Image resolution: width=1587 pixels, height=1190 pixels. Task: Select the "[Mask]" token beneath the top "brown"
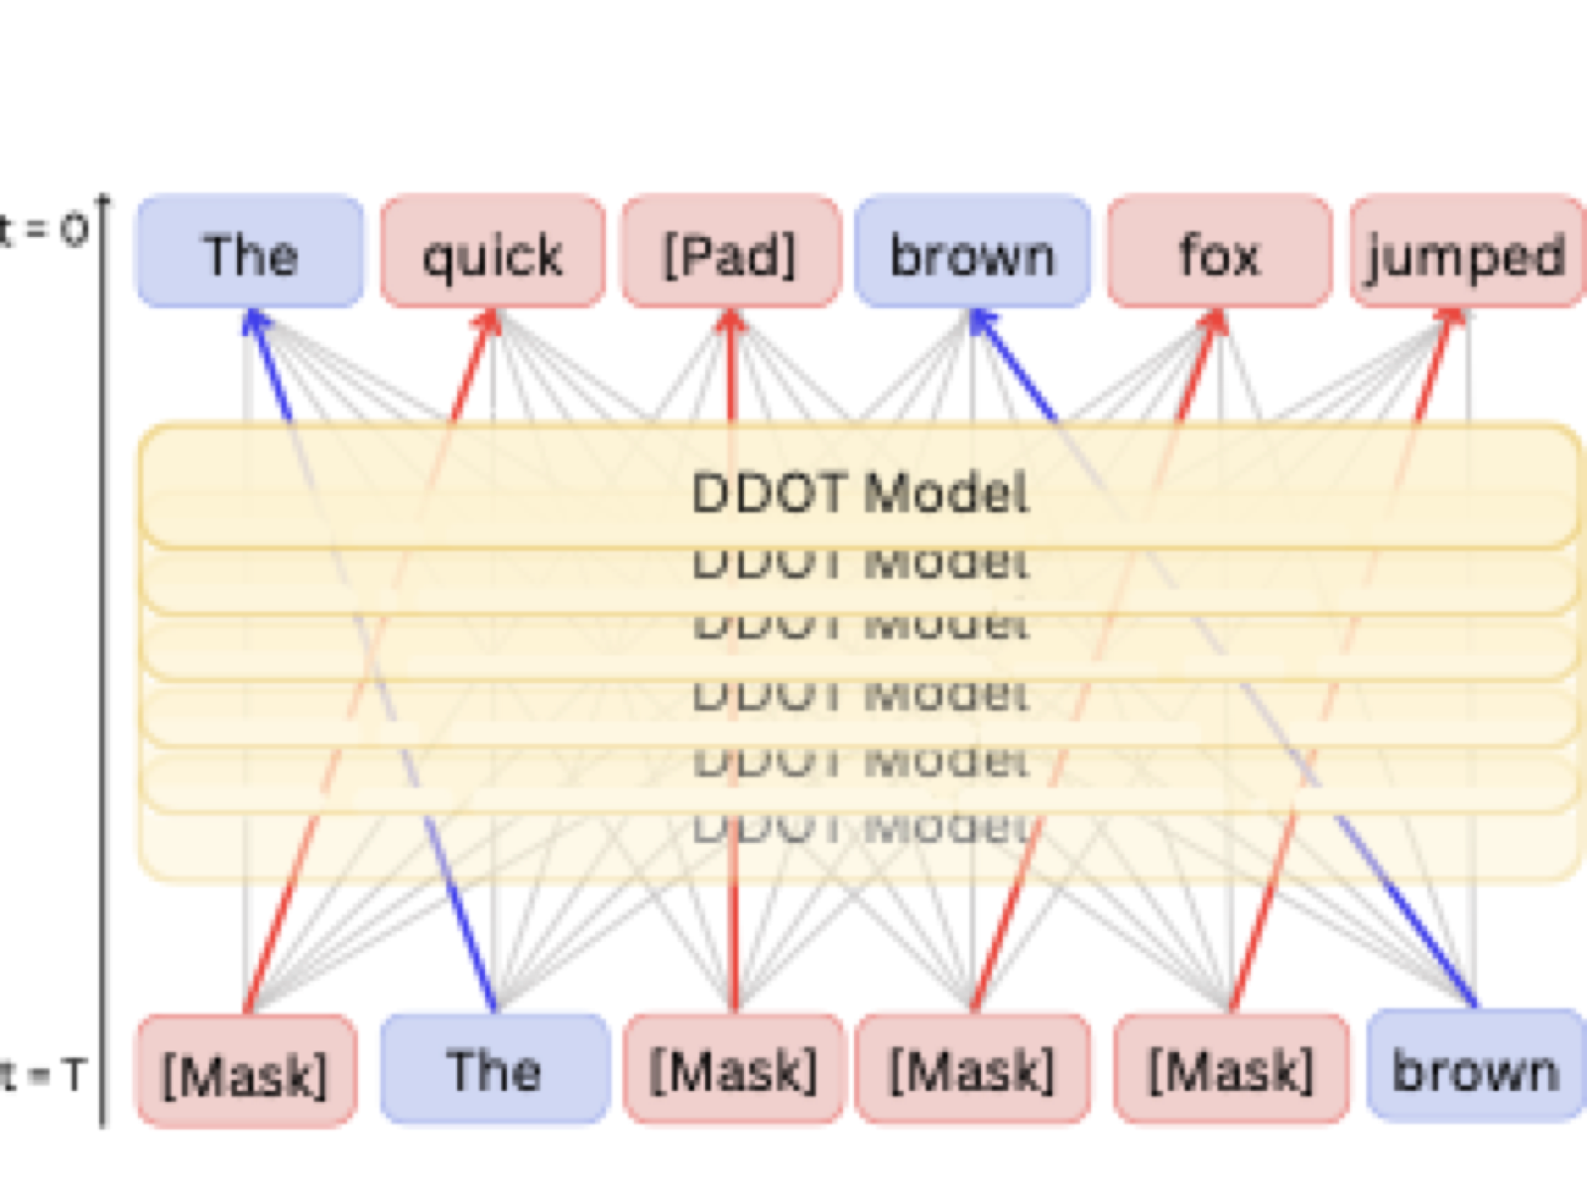click(972, 1070)
